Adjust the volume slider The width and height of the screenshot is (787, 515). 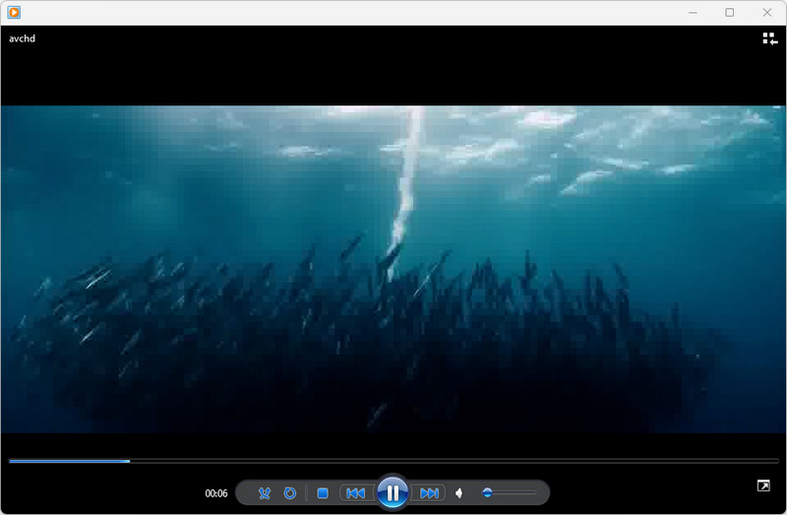click(x=509, y=493)
